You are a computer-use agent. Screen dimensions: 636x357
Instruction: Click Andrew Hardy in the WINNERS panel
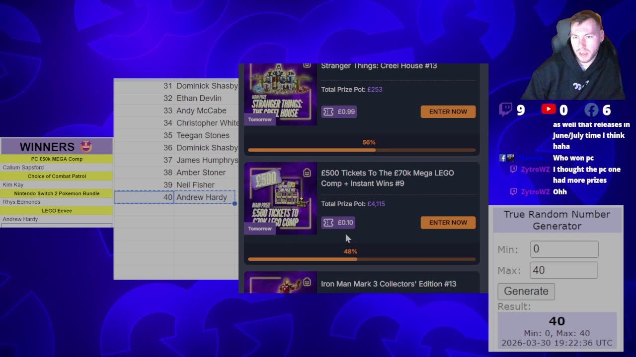(x=20, y=219)
